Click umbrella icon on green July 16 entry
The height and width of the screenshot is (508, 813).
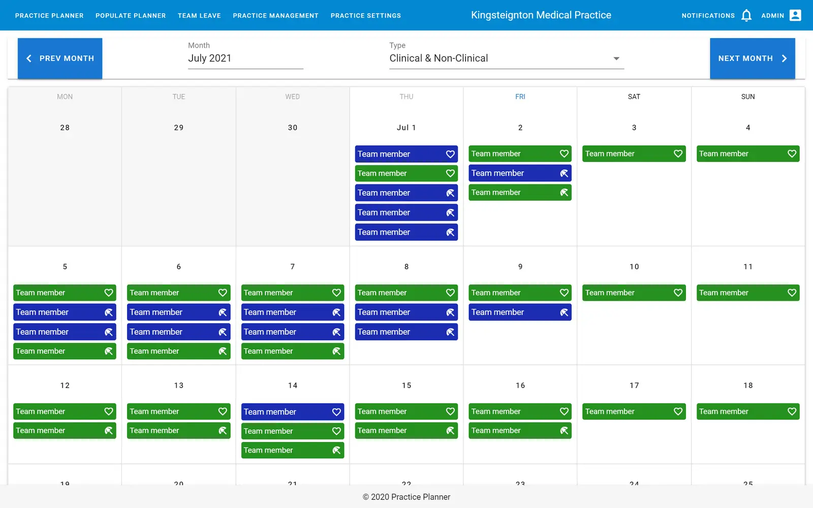[564, 431]
